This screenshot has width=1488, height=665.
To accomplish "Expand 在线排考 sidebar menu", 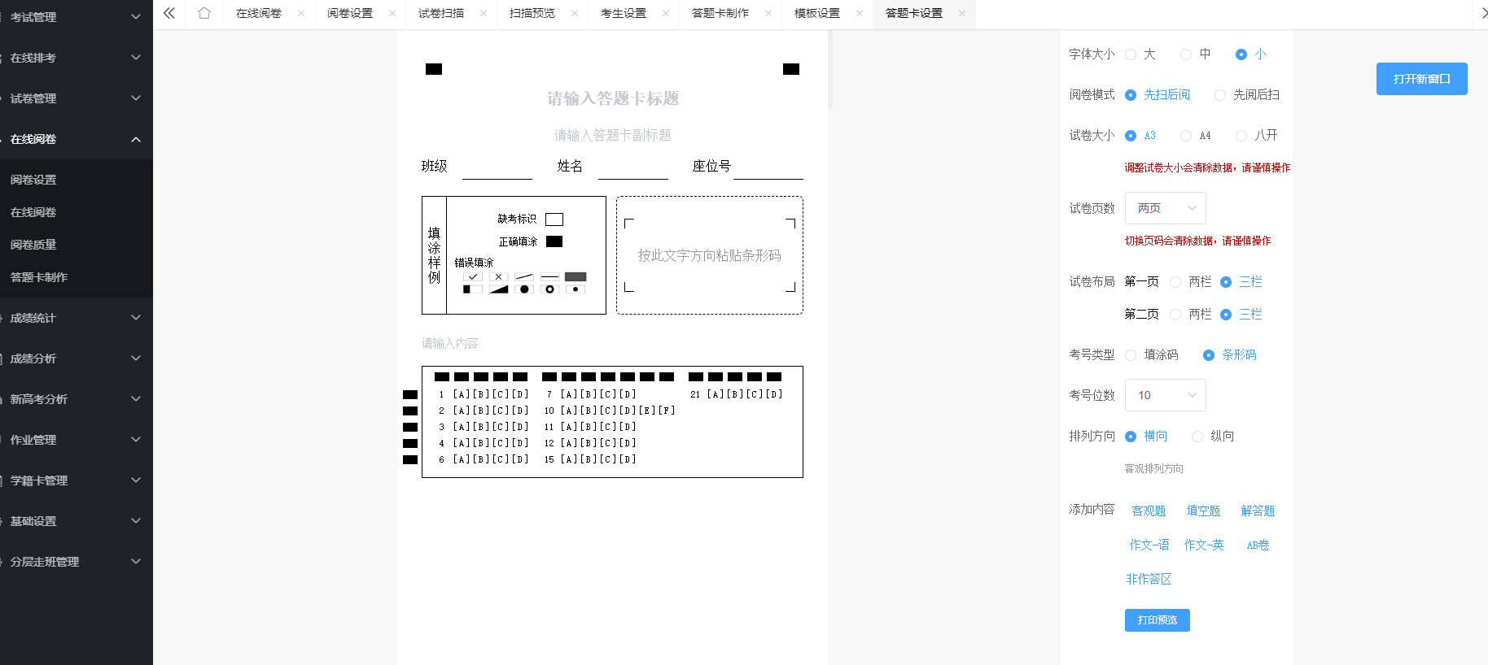I will click(77, 58).
